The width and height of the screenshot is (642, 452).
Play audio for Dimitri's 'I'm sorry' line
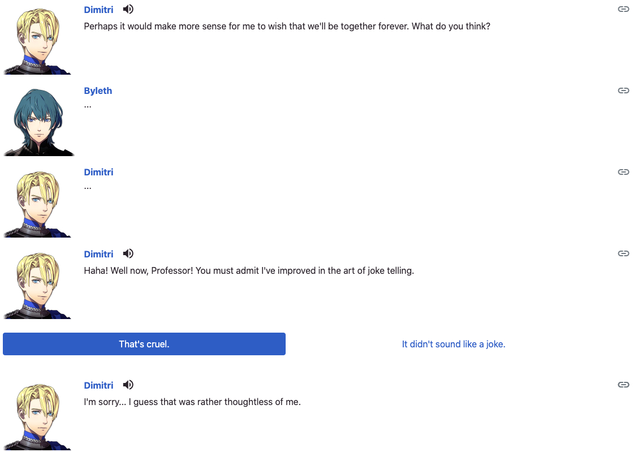[x=128, y=385]
